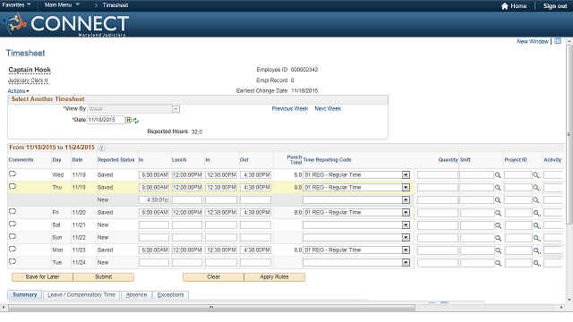The image size is (573, 322).
Task: Go to Next Week link
Action: click(x=328, y=109)
